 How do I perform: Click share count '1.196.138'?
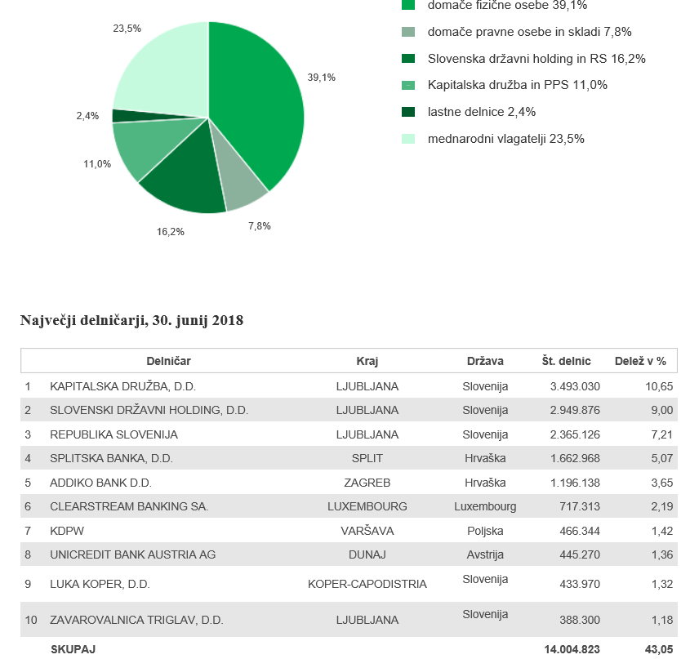click(x=575, y=483)
